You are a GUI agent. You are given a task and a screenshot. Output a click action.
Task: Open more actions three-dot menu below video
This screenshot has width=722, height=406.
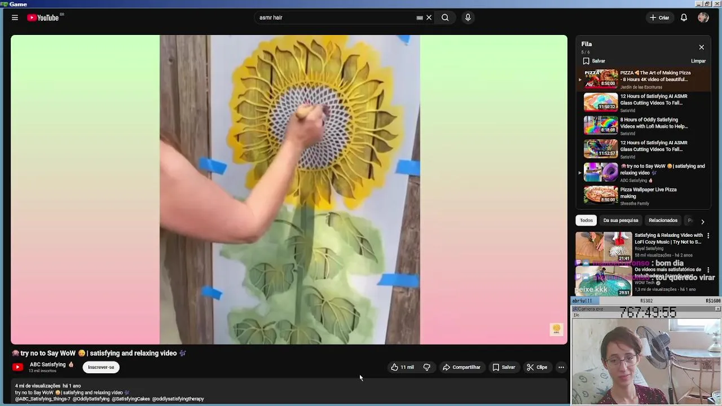pos(561,367)
